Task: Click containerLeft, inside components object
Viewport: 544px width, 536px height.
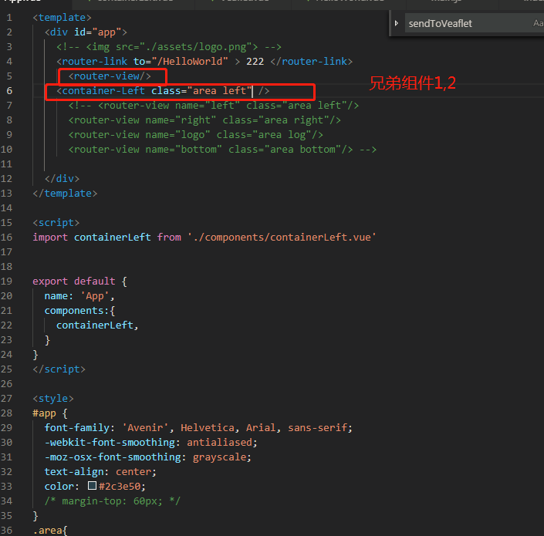Action: [97, 325]
